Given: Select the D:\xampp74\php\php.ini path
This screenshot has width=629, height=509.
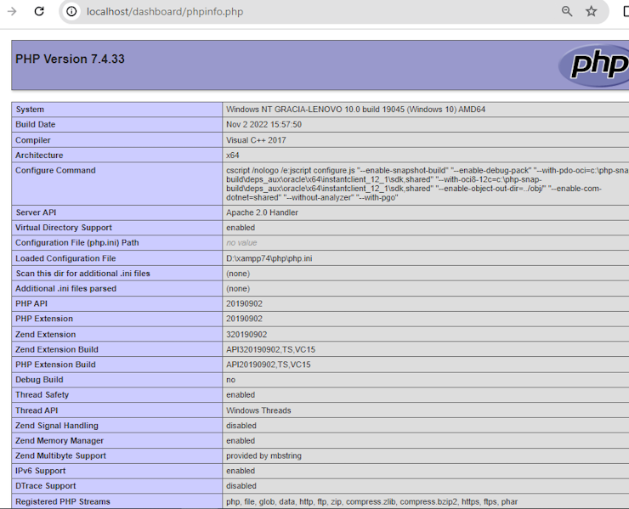Looking at the screenshot, I should (x=269, y=258).
